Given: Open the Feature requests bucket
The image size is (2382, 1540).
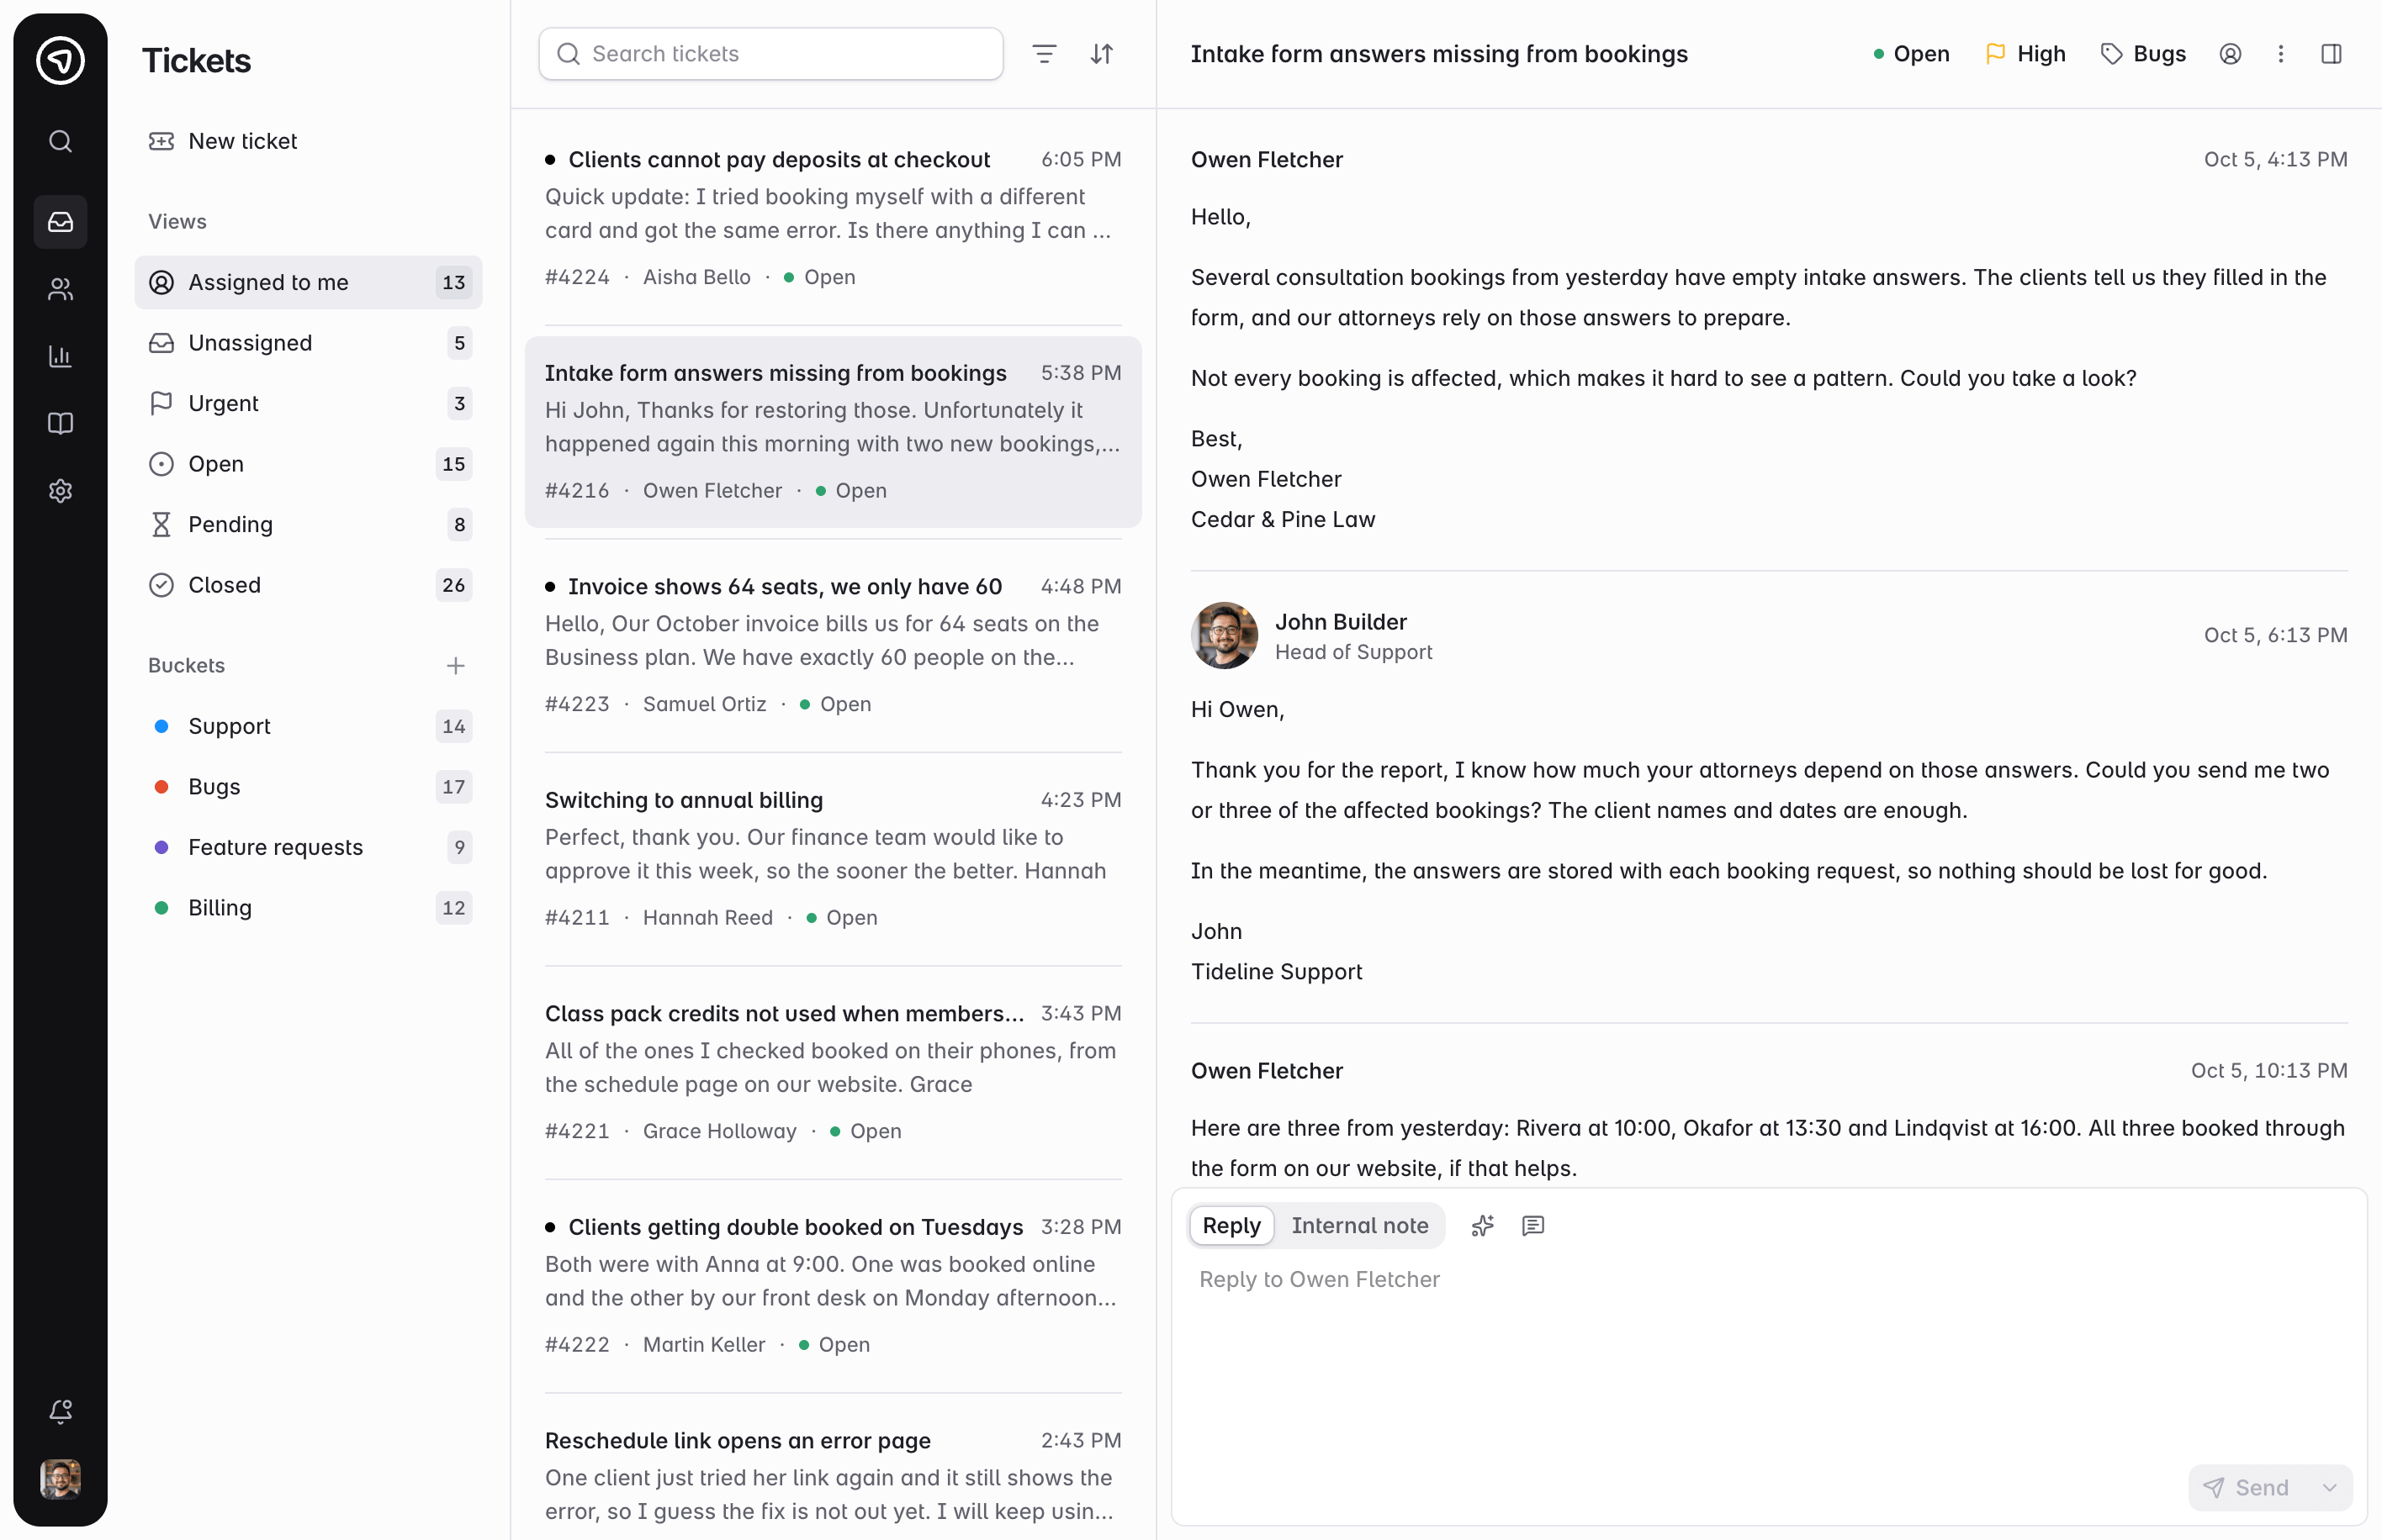Looking at the screenshot, I should (x=308, y=847).
